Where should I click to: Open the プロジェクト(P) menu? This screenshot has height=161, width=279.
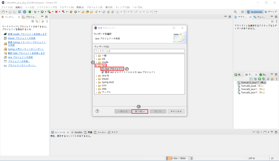95,7
